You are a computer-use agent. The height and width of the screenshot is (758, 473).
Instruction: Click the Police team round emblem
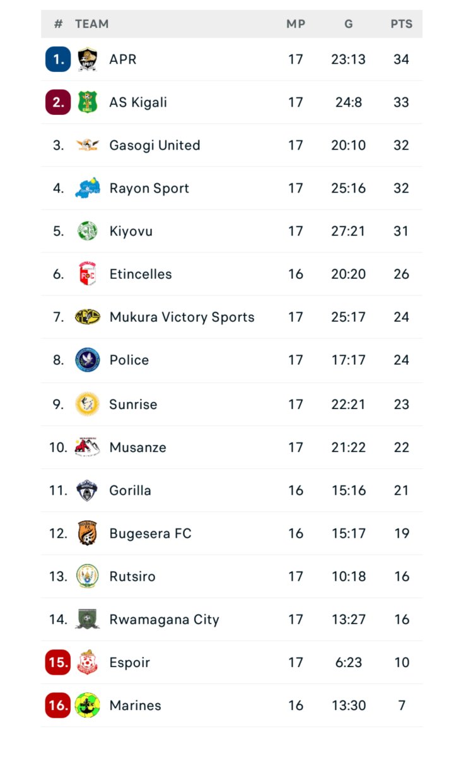pos(88,360)
